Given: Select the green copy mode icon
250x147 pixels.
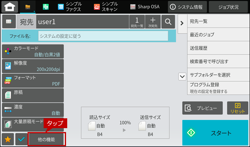Looking at the screenshot, I should tap(46, 7).
